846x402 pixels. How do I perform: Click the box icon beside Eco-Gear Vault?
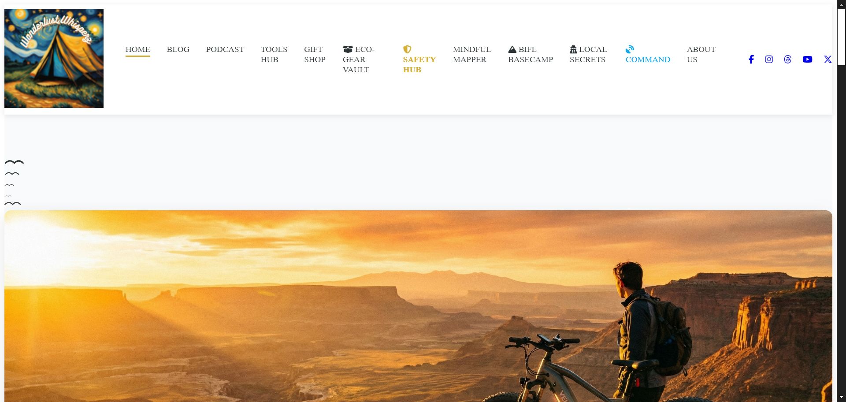[x=348, y=49]
